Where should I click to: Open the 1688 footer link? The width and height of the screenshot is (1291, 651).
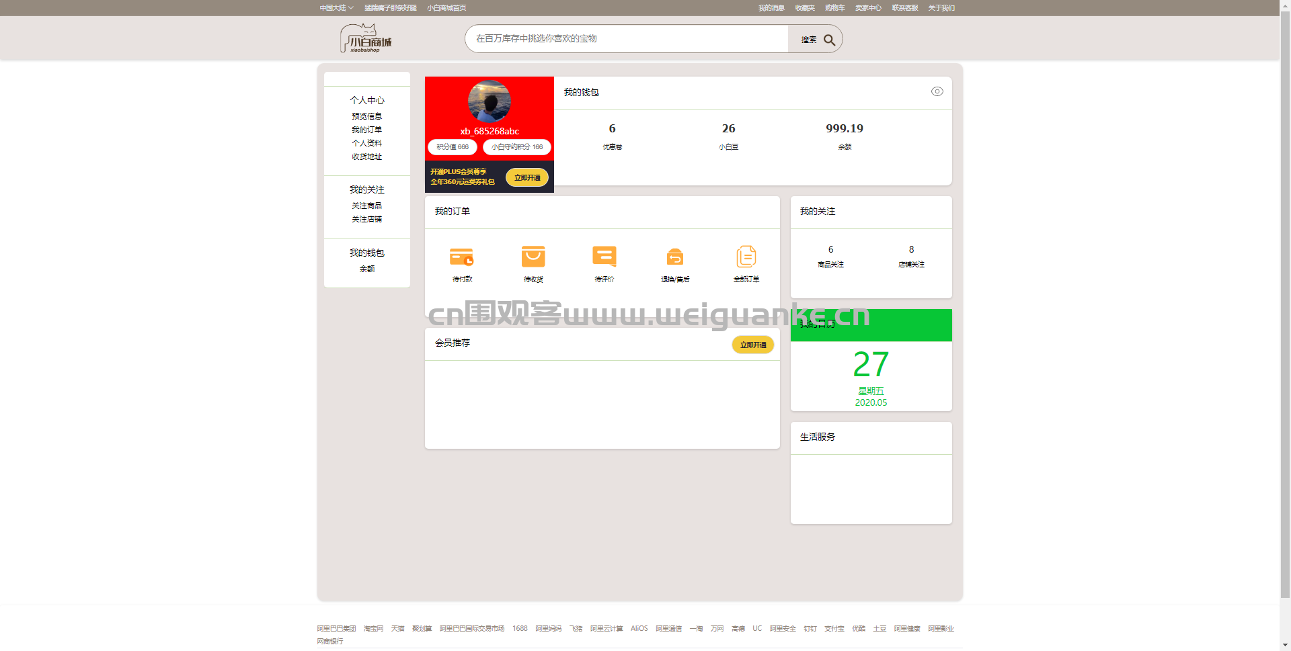[520, 629]
